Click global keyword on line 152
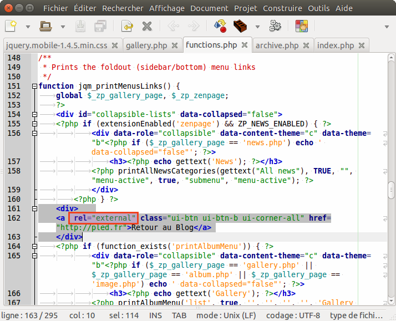The width and height of the screenshot is (396, 321). coord(69,96)
